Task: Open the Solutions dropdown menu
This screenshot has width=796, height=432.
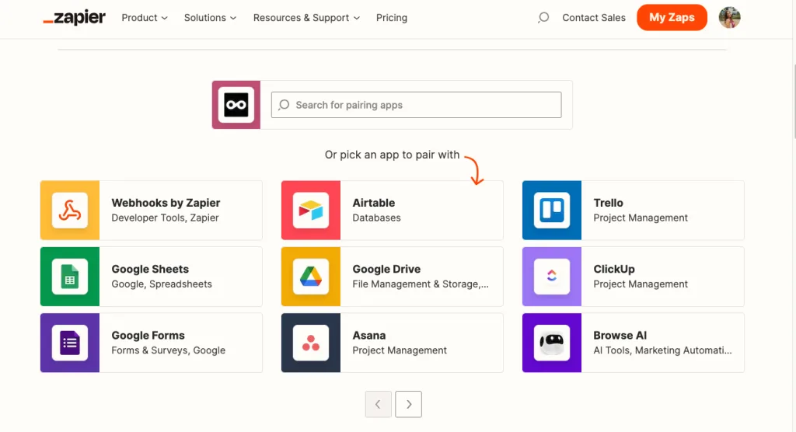Action: click(x=211, y=18)
